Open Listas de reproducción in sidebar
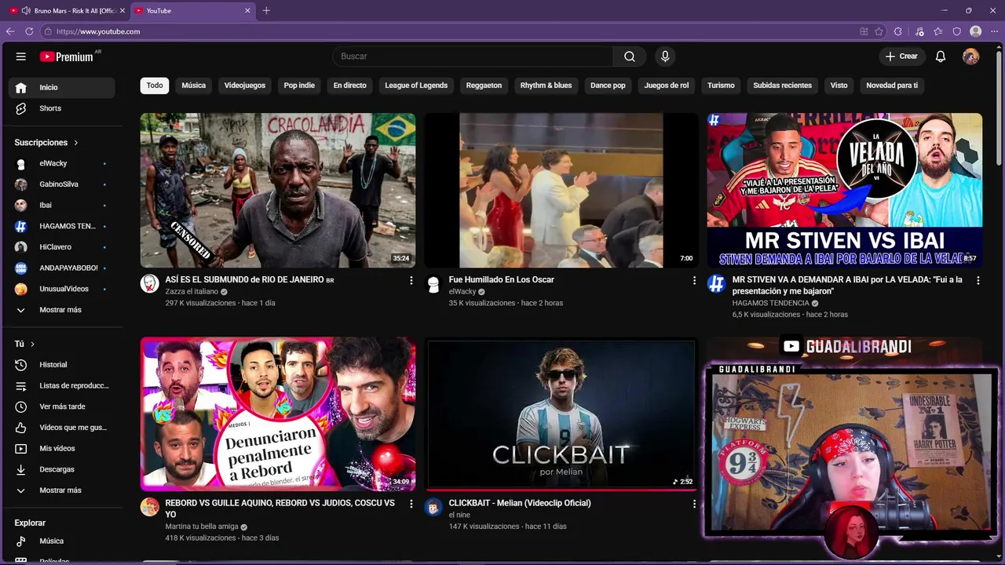The height and width of the screenshot is (565, 1005). tap(62, 385)
